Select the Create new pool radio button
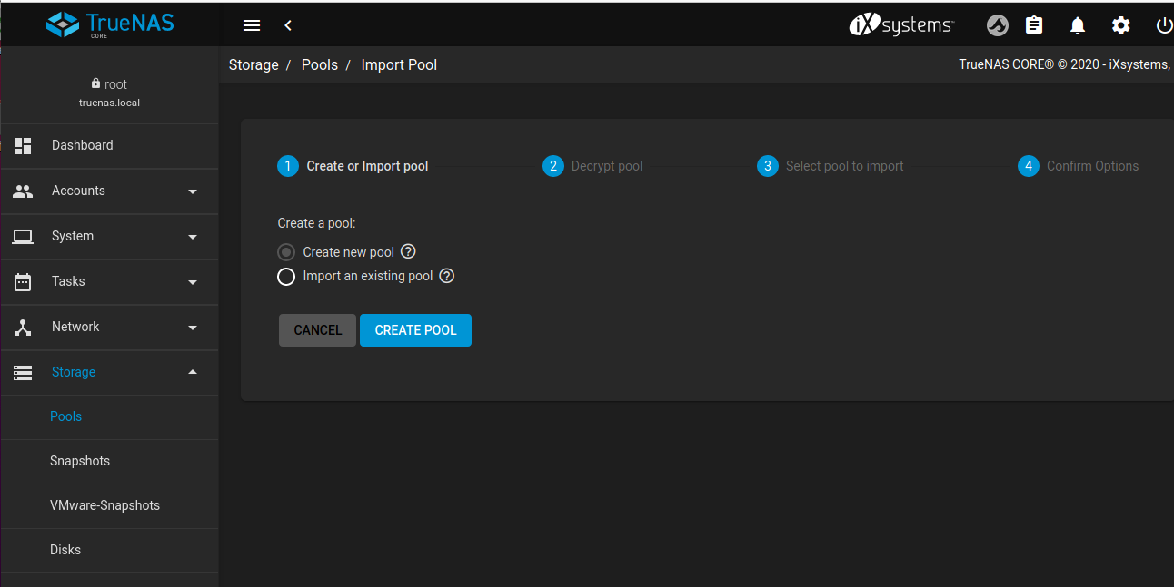1174x587 pixels. (286, 252)
